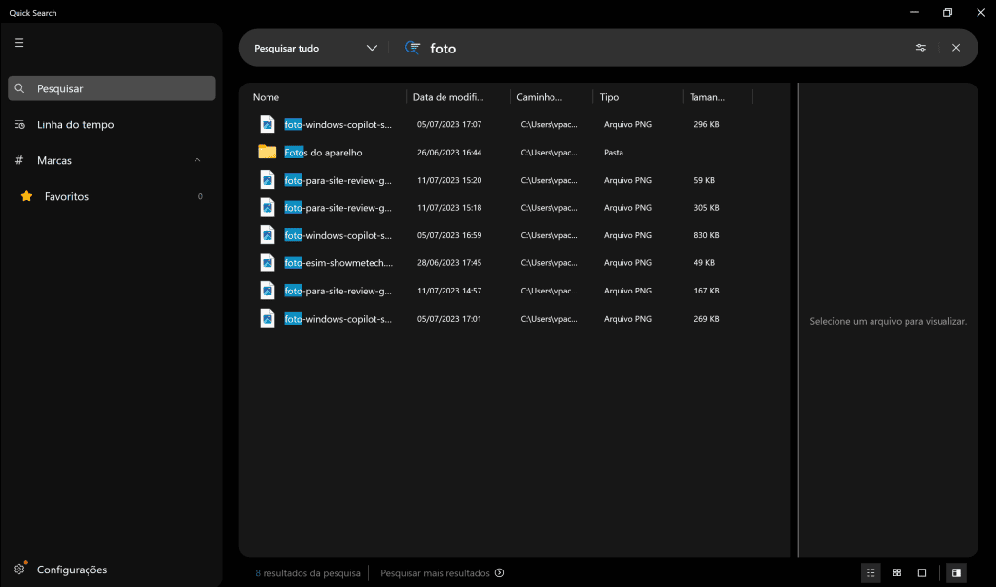996x587 pixels.
Task: Switch to details list view
Action: (x=871, y=573)
